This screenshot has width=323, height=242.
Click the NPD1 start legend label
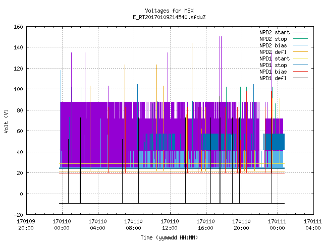point(275,58)
